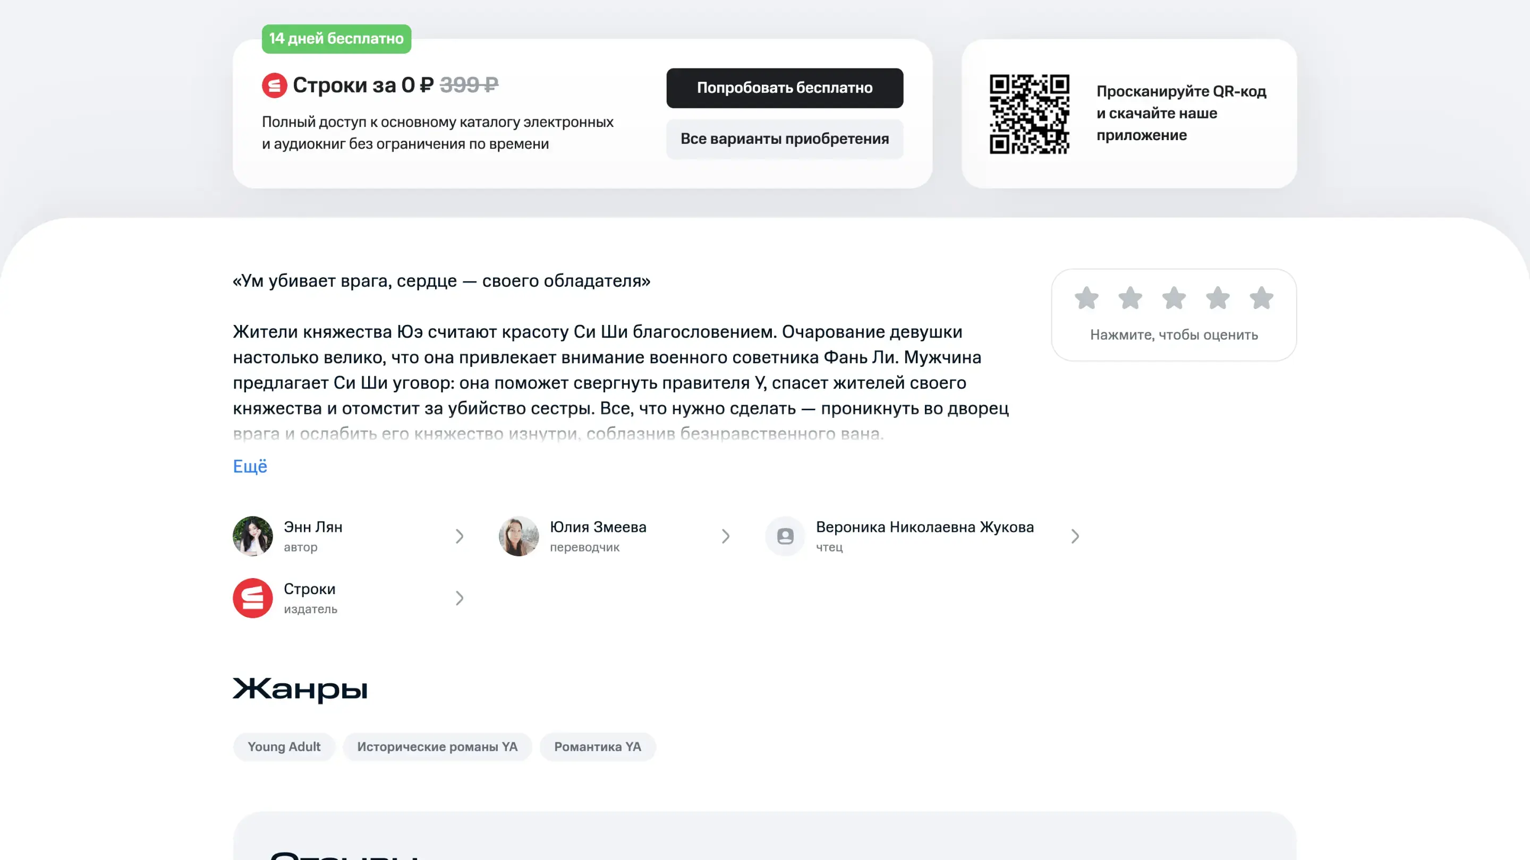Click the chevron next to издатель Строки
The width and height of the screenshot is (1530, 860).
(x=459, y=598)
